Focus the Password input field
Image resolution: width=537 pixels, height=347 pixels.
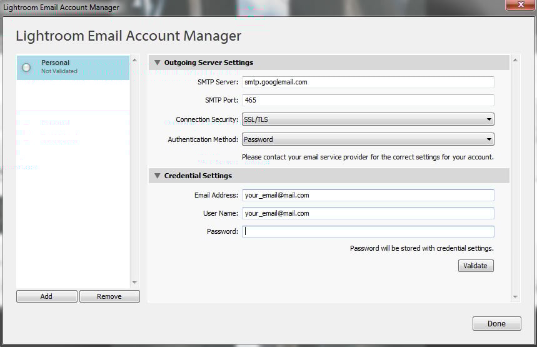click(x=368, y=231)
